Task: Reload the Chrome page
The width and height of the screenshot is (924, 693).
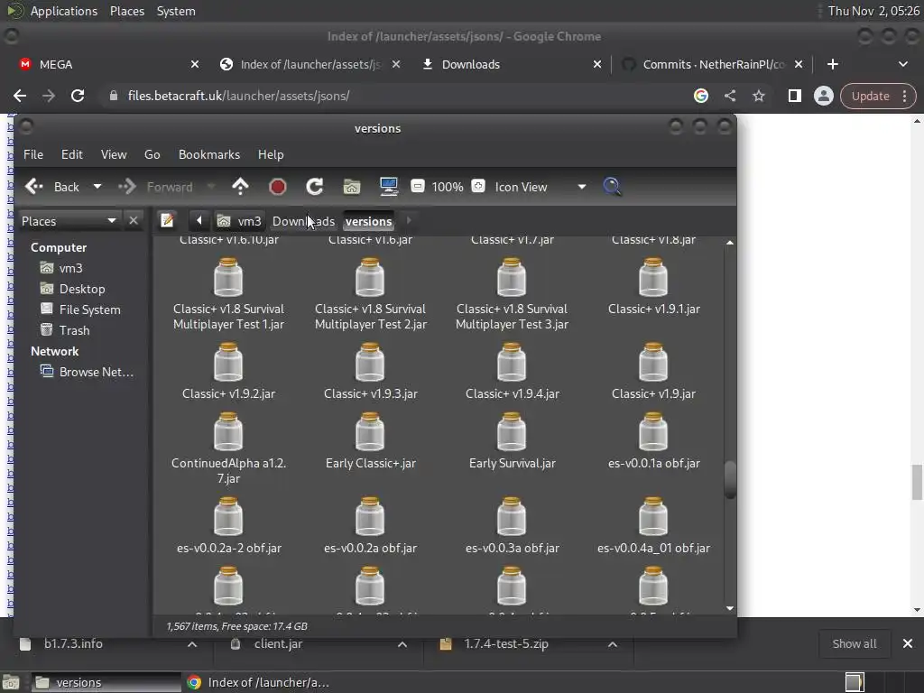Action: [78, 96]
